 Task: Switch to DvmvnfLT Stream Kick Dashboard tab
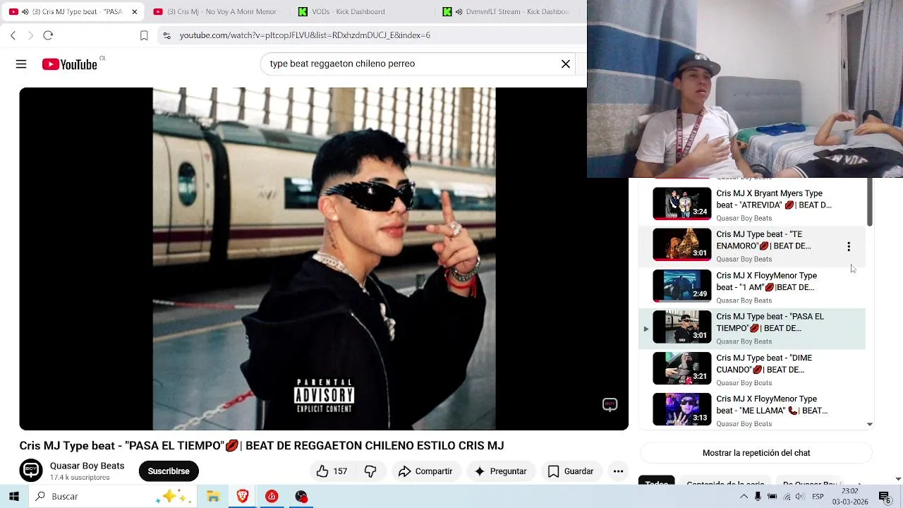509,12
